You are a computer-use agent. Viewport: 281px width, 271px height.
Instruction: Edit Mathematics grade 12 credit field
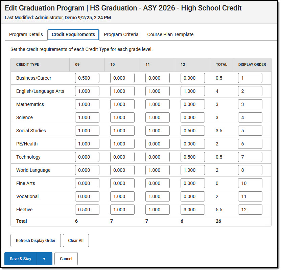(193, 104)
